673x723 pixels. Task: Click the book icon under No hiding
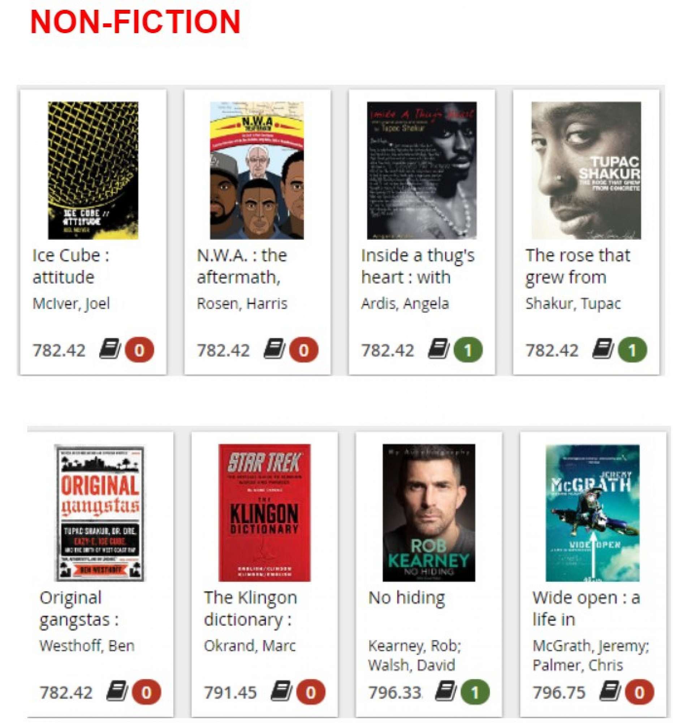click(445, 691)
